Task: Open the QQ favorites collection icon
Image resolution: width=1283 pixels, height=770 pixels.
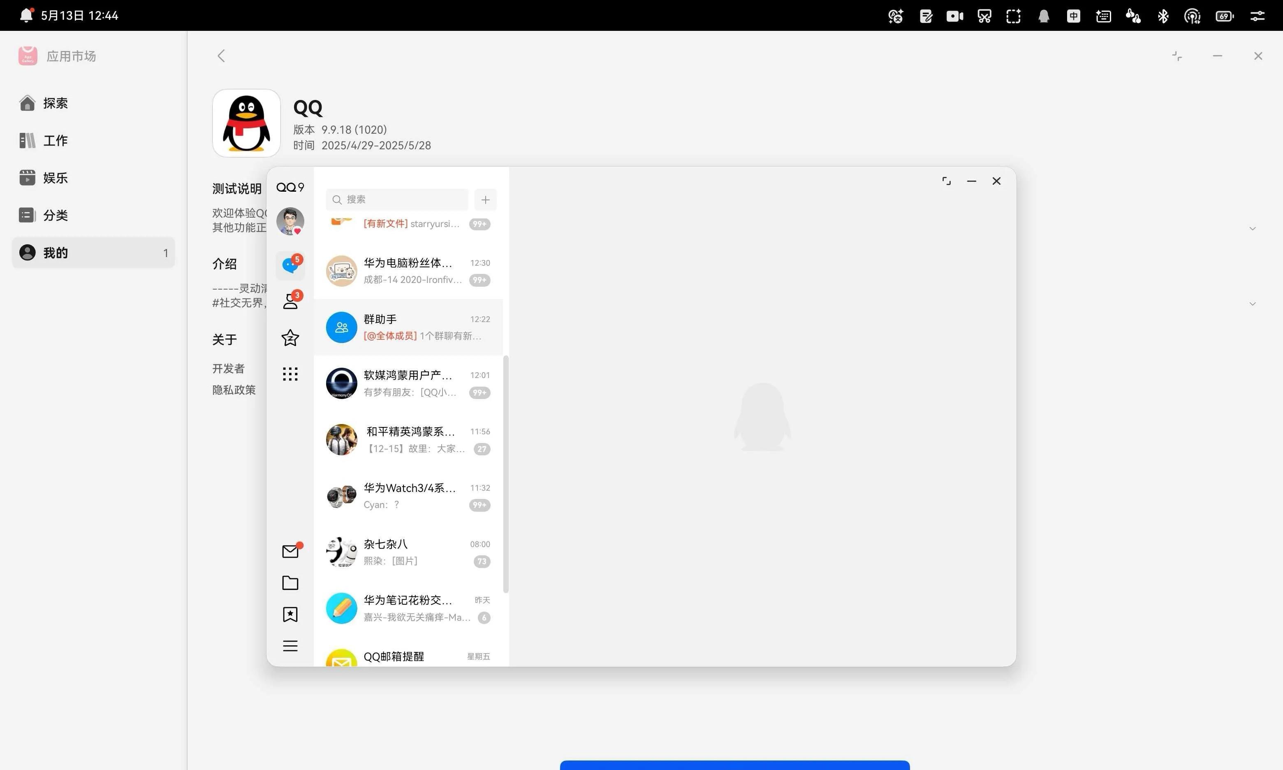Action: coord(290,615)
